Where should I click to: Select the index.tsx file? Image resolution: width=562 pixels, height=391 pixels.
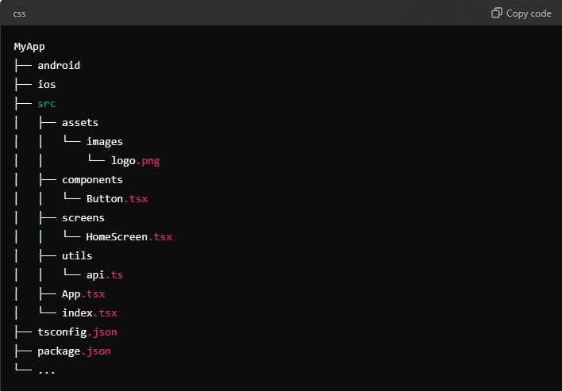pos(90,313)
